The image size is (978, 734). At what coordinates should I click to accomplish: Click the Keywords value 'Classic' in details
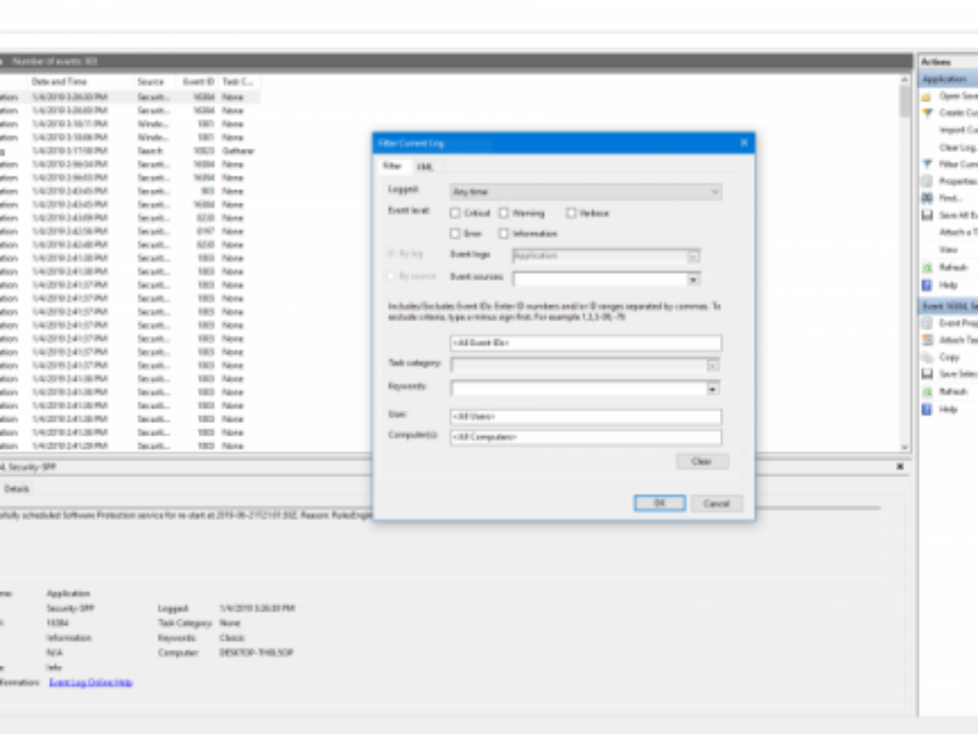232,638
